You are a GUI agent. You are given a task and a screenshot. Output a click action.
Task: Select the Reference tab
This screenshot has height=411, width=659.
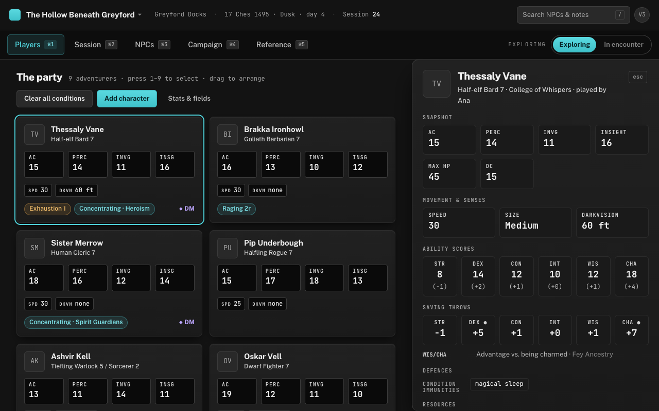pyautogui.click(x=282, y=45)
